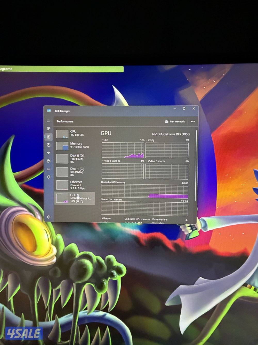Click the Dedicated GPU memory graph
The width and height of the screenshot is (258, 345).
pos(144,192)
